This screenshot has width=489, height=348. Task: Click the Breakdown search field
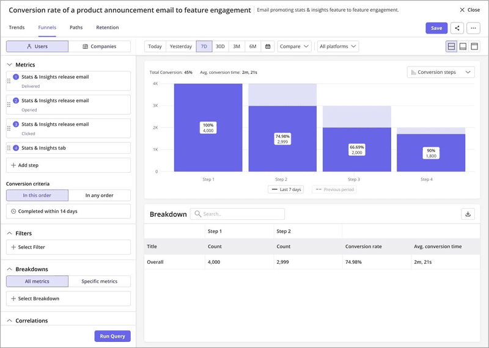point(237,214)
